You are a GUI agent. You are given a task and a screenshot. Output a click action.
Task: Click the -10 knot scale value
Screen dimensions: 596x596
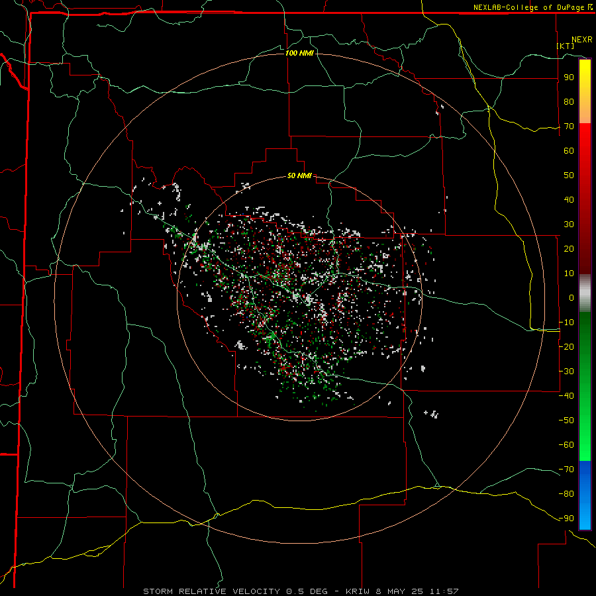pos(566,323)
